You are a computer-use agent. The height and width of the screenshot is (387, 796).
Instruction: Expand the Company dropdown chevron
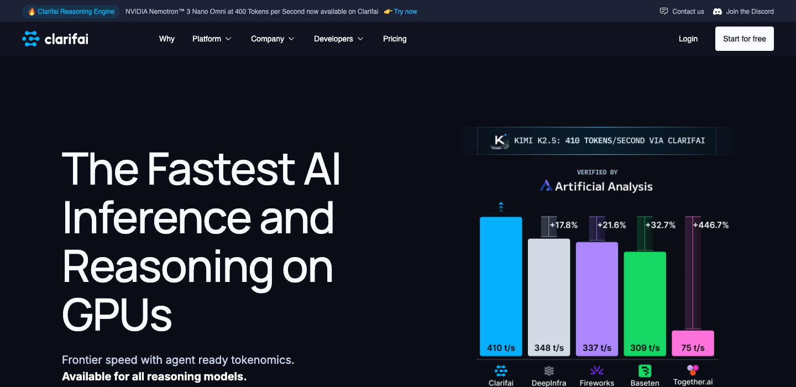[x=291, y=39]
